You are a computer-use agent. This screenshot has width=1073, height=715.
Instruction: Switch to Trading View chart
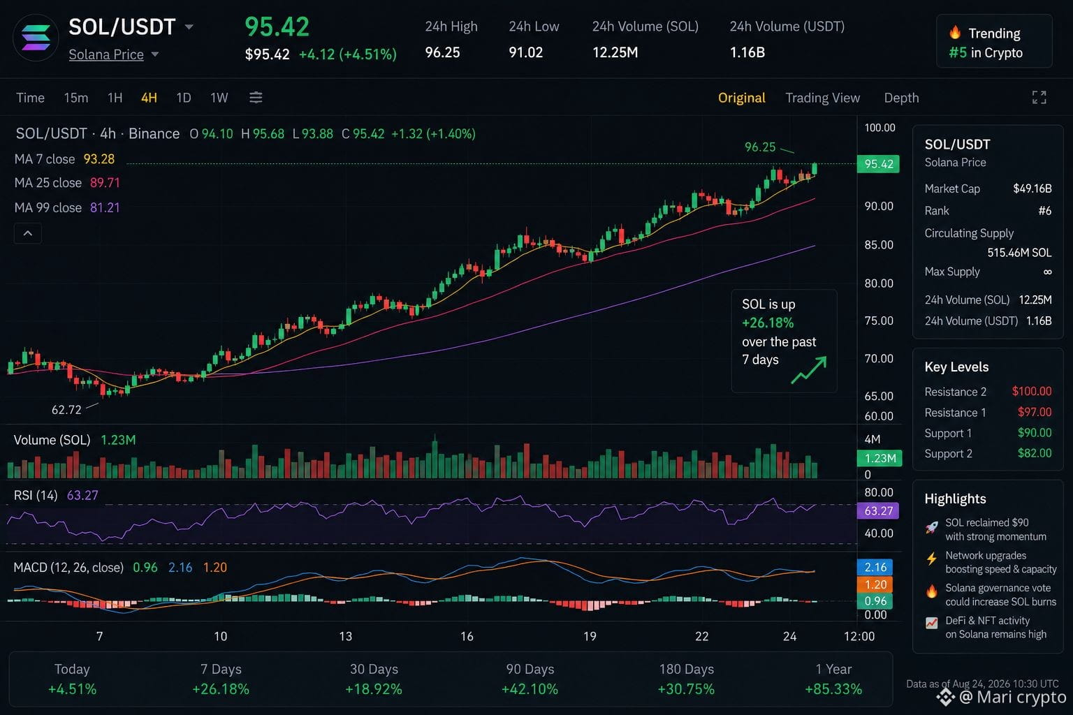pyautogui.click(x=822, y=98)
